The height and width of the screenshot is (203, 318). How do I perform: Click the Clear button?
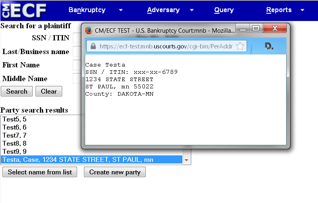[49, 91]
